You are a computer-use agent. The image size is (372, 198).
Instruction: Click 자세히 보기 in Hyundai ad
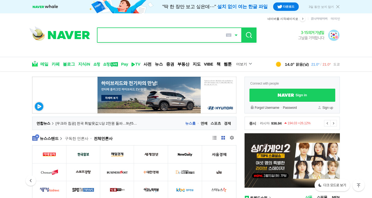112,98
